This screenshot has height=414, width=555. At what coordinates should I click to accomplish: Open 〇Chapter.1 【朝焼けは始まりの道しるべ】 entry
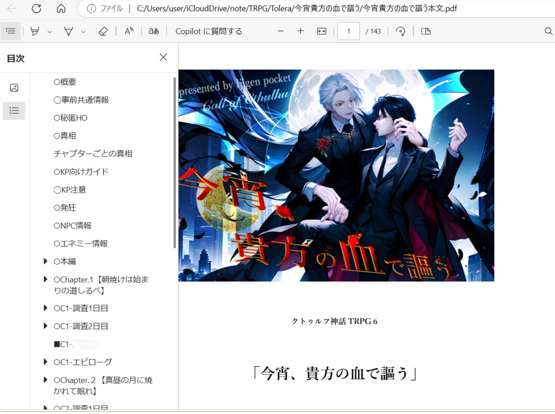(x=101, y=285)
